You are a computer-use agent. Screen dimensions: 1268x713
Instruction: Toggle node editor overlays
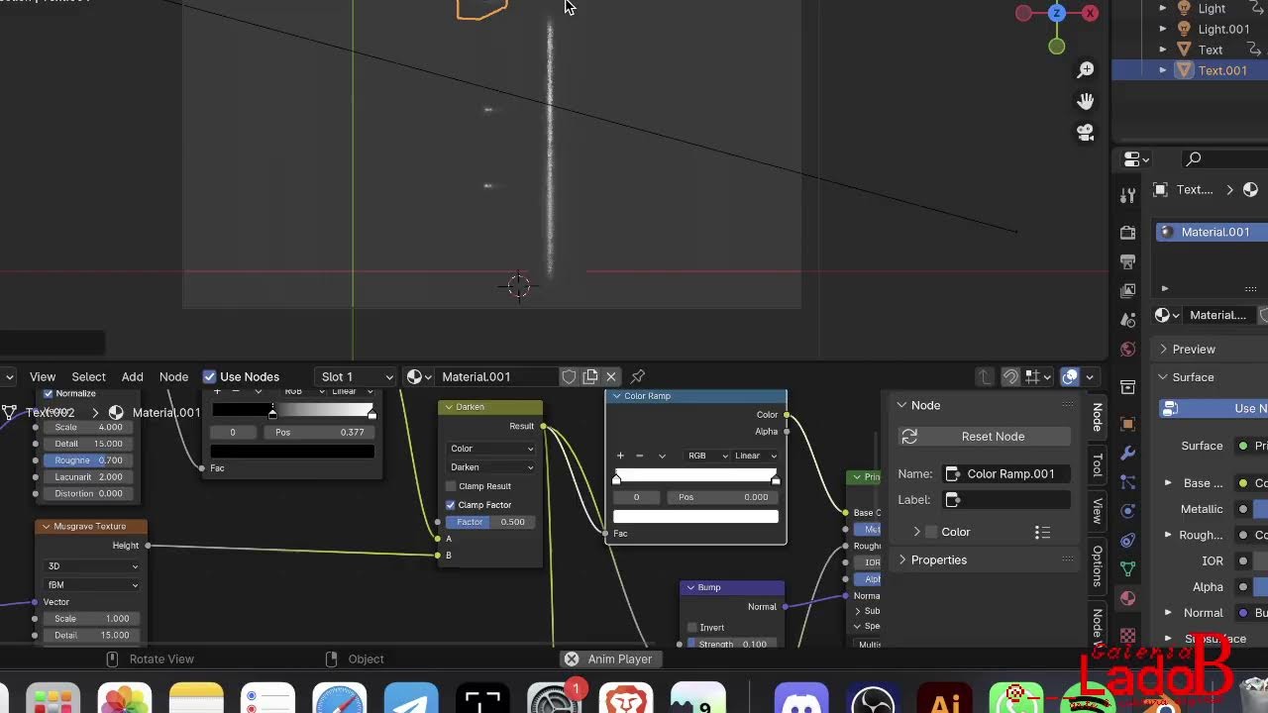(1070, 376)
